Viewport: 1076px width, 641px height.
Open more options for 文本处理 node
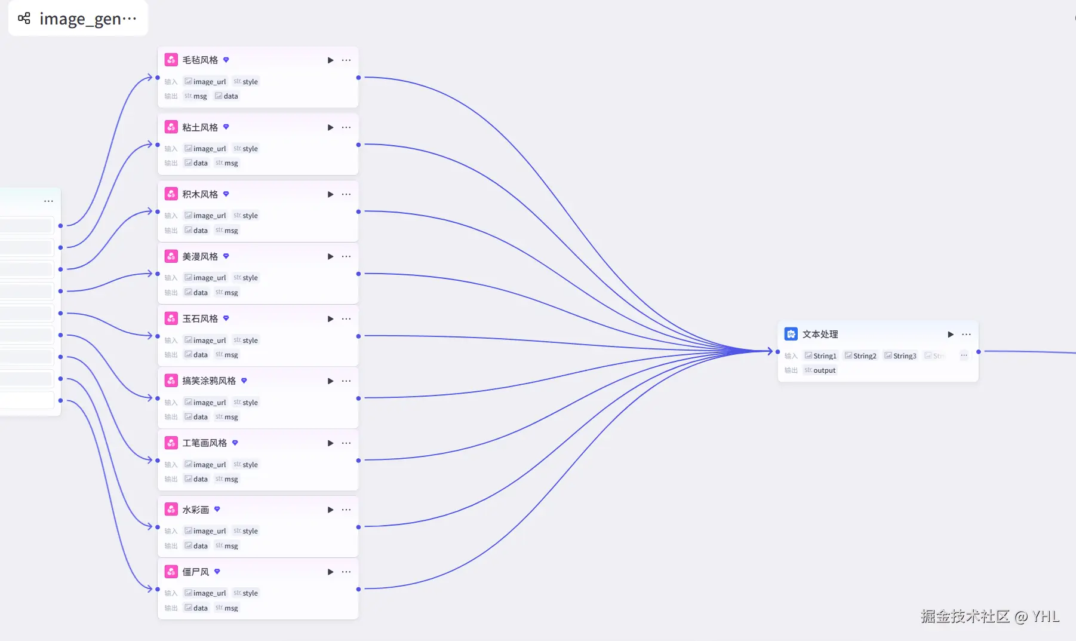(967, 335)
